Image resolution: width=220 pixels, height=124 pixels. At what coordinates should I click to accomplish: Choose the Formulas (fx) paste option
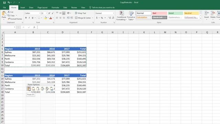[38, 89]
